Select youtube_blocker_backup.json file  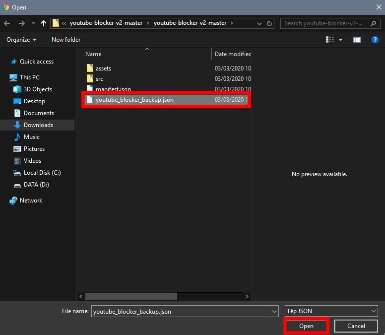pos(166,100)
